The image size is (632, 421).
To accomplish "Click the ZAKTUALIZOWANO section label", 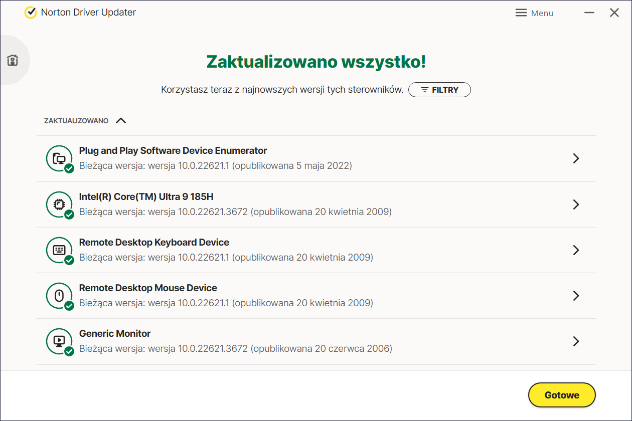I will 76,121.
